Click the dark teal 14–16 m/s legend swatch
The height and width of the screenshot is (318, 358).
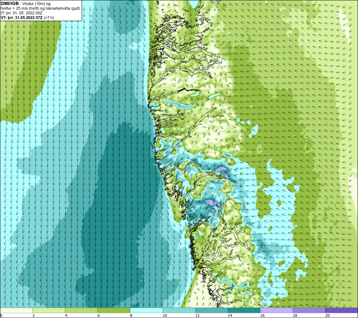244,310
